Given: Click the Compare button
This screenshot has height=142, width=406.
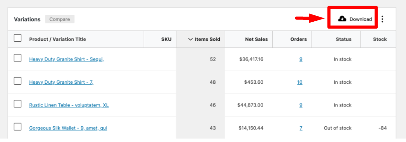Looking at the screenshot, I should (x=60, y=19).
